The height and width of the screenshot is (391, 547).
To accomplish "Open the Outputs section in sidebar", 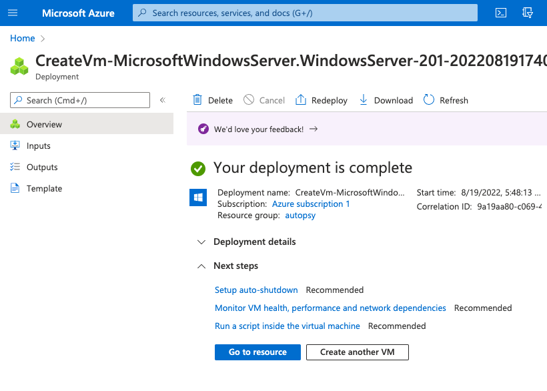I will (x=42, y=167).
